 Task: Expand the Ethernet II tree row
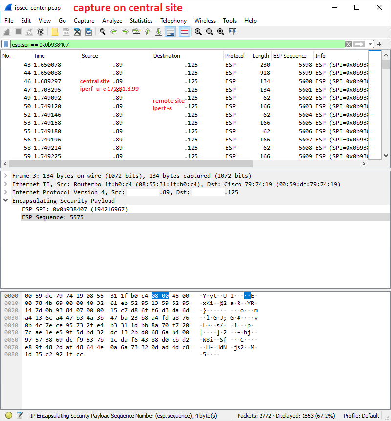click(6, 184)
